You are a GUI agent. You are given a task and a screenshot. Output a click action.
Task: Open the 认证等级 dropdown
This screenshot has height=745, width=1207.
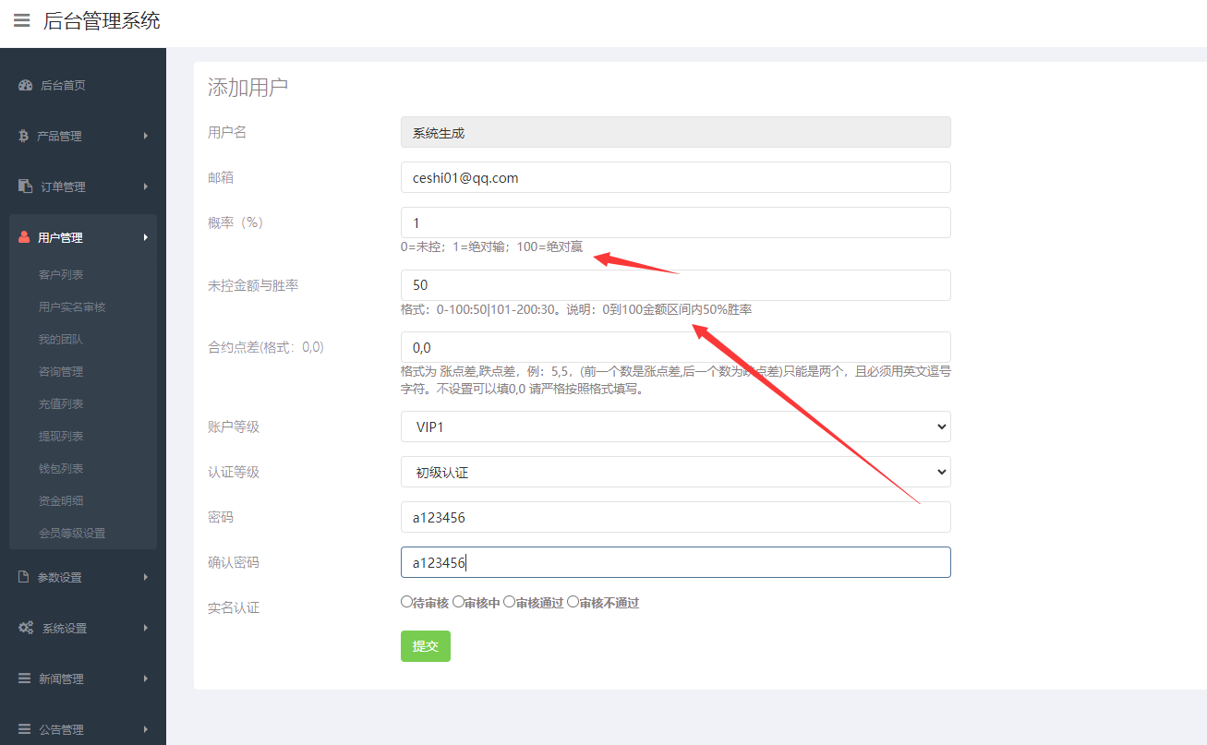(x=675, y=472)
